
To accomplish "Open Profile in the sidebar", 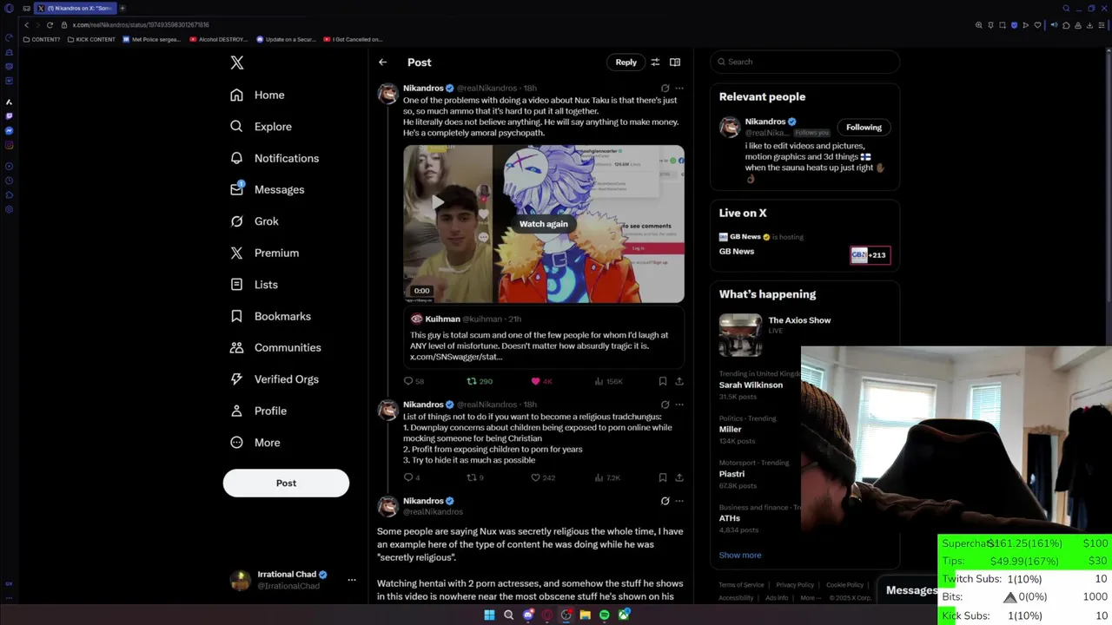I will tap(258, 411).
